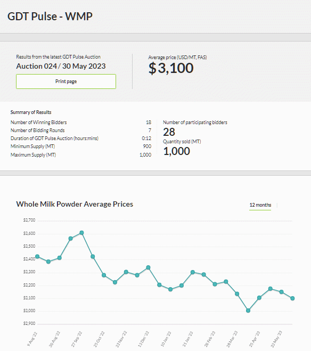311x351 pixels.
Task: Select the 12 months chart range tab
Action: click(x=260, y=205)
